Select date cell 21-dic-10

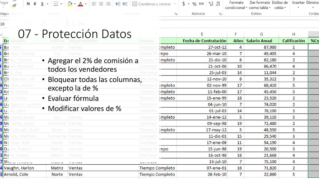[202, 60]
